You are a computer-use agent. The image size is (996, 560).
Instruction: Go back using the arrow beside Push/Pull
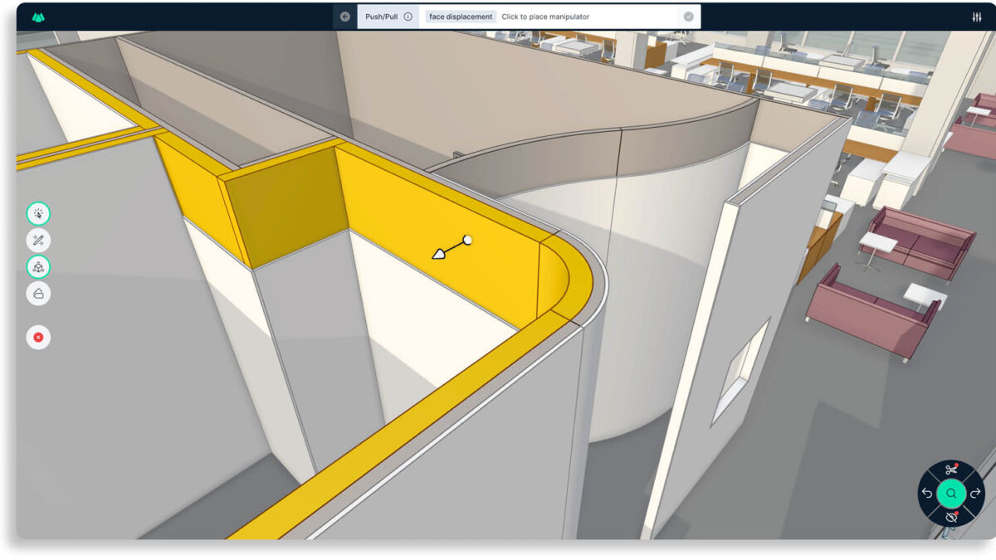(345, 17)
